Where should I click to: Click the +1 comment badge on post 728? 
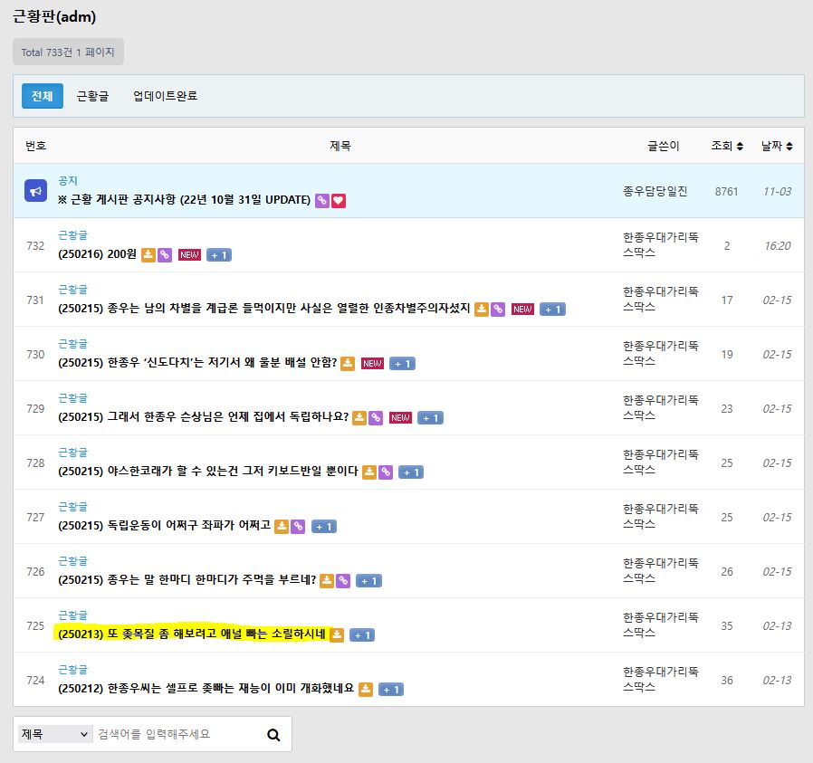(x=411, y=472)
